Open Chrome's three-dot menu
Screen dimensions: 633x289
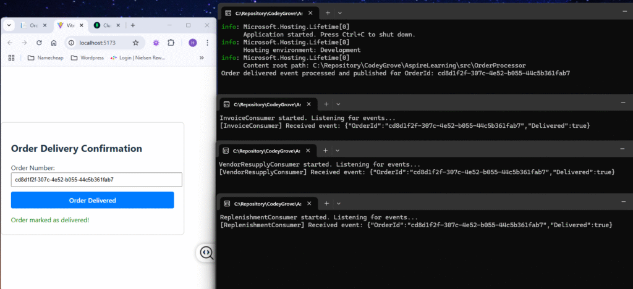tap(207, 43)
